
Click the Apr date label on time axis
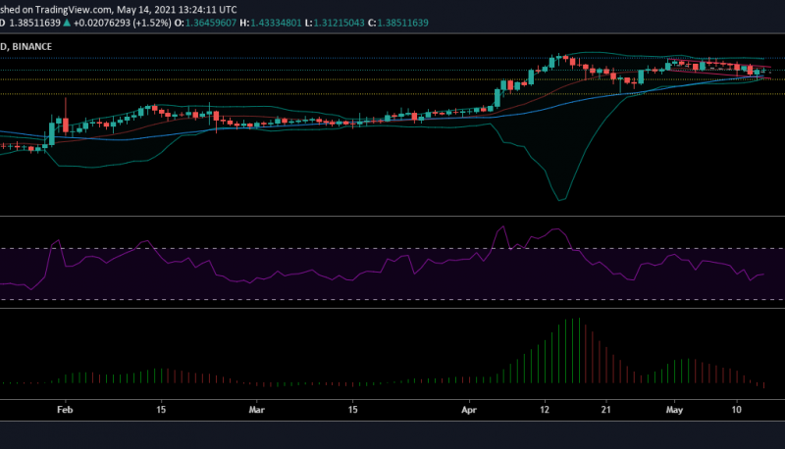(x=469, y=410)
